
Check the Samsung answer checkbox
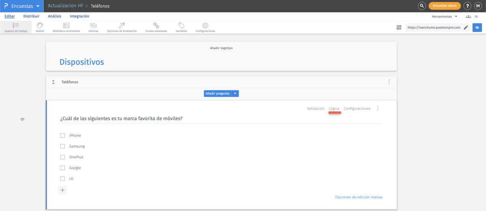tap(63, 146)
